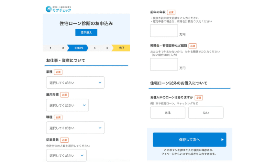
Task: Click the 保存して次へ button
Action: [189, 140]
